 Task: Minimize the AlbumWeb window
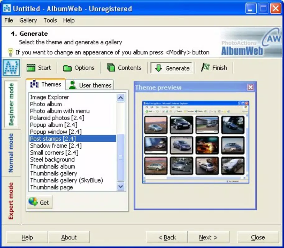pyautogui.click(x=251, y=8)
